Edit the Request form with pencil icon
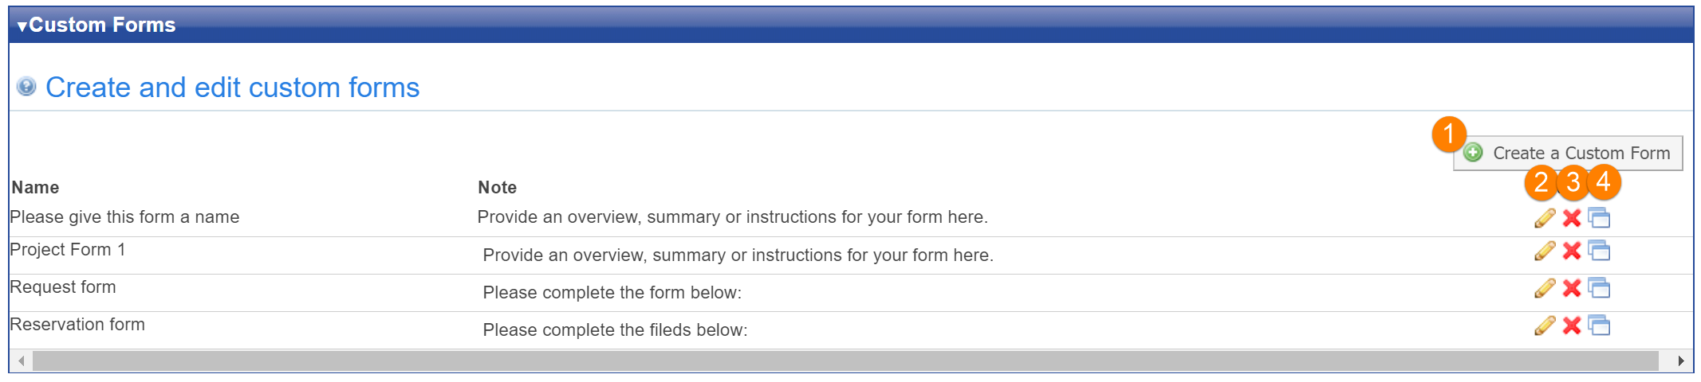The width and height of the screenshot is (1701, 382). 1545,288
